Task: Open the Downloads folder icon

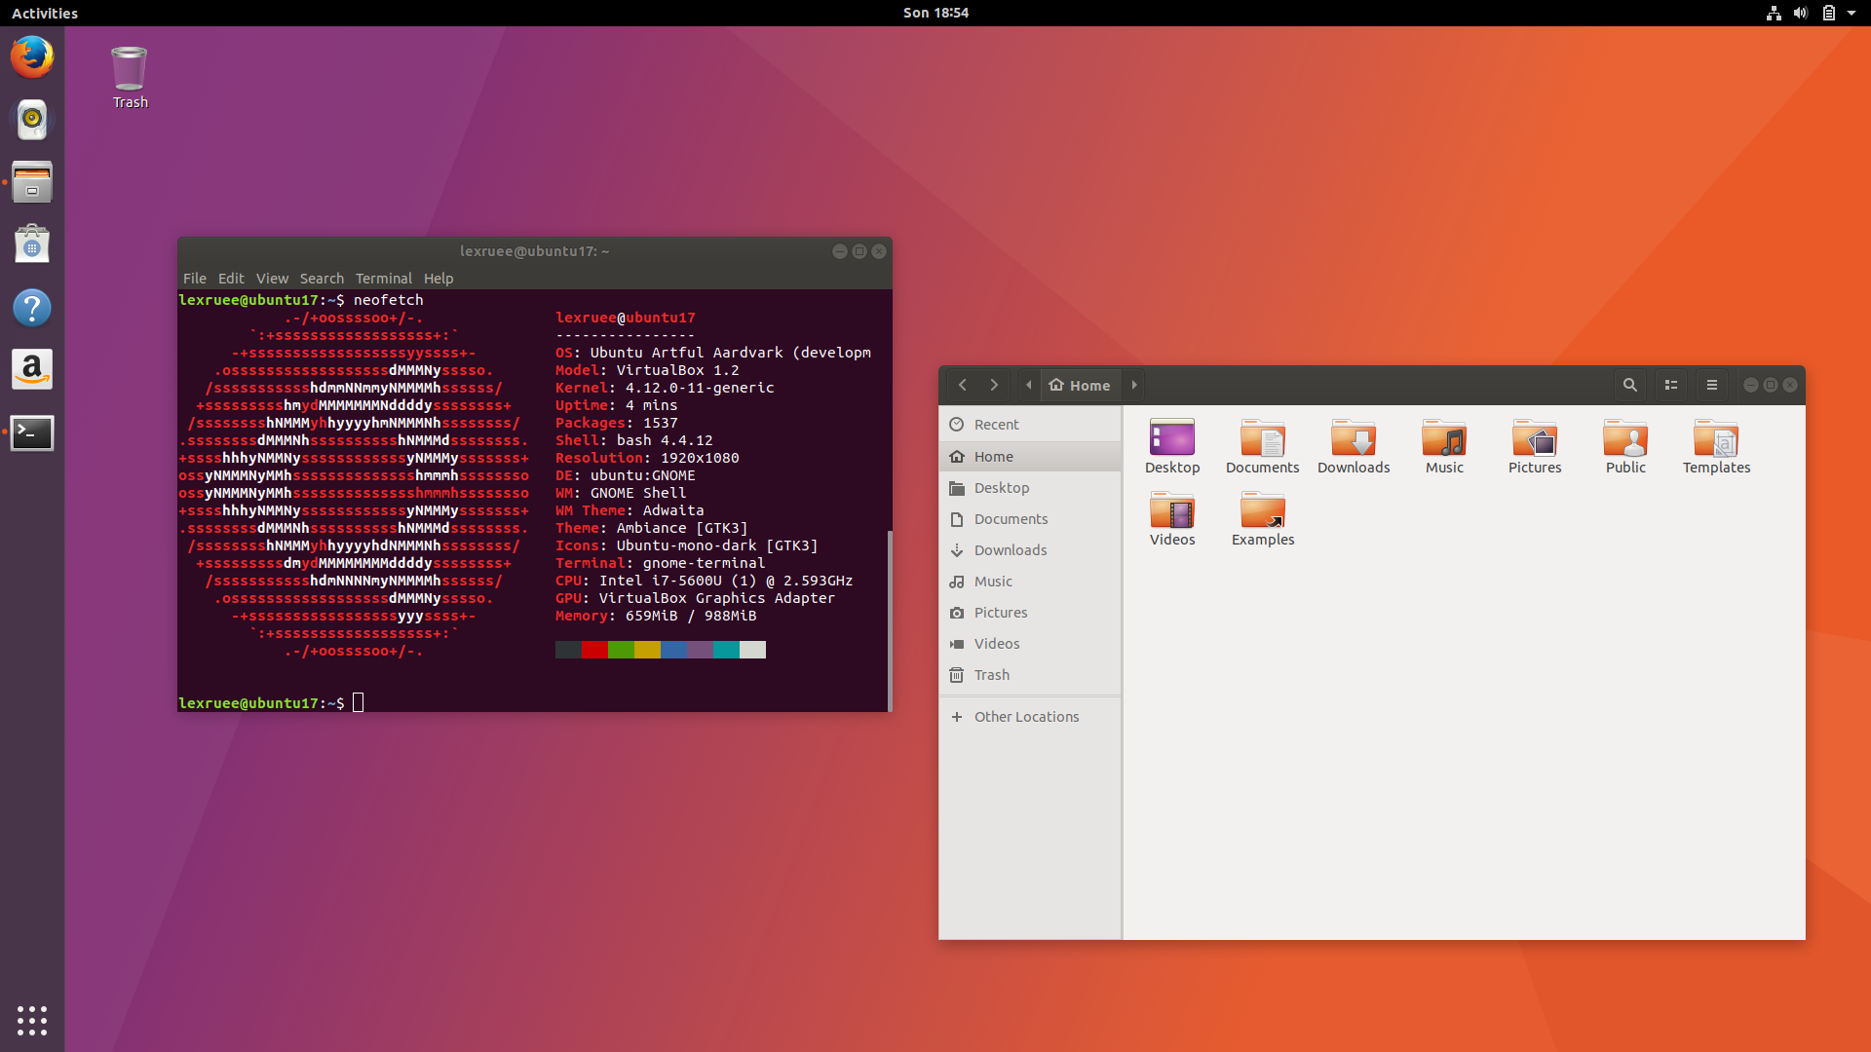Action: point(1354,440)
